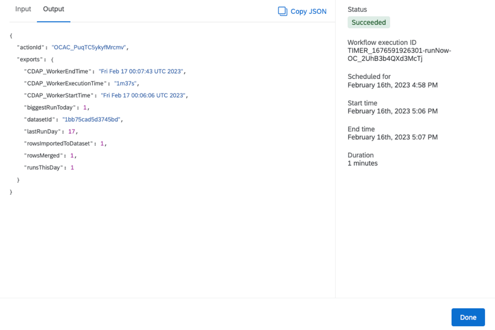Click the Copy JSON label
Screen dimensions: 495x330
coord(308,11)
